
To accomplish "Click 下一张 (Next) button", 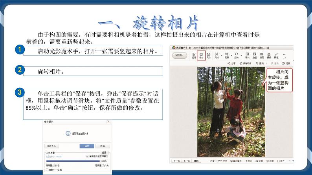I will [x=186, y=161].
